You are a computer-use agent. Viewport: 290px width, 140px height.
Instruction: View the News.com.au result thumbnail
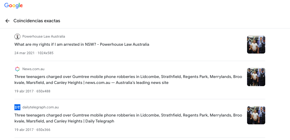[x=256, y=77]
